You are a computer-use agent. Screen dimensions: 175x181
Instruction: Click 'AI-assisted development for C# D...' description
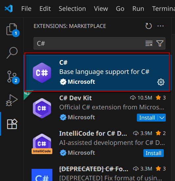[112, 143]
